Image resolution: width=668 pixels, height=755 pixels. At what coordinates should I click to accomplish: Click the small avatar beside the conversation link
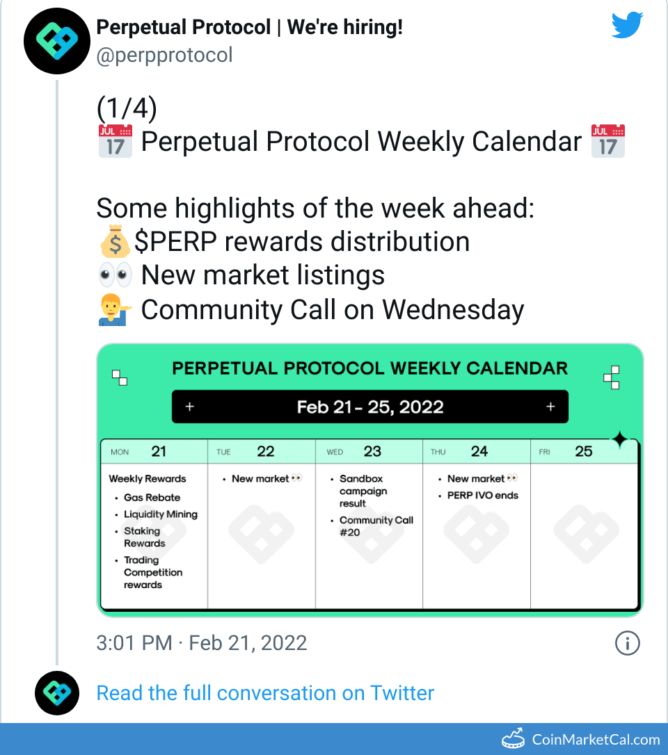coord(57,693)
